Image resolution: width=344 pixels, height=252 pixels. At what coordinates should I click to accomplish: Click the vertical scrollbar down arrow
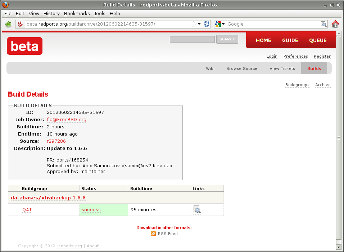point(338,247)
